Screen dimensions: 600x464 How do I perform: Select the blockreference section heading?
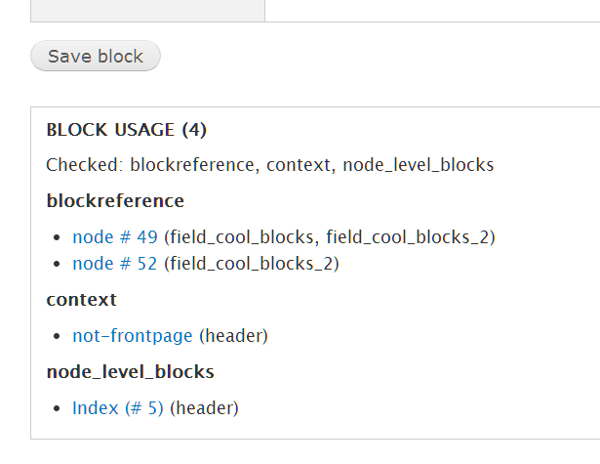pyautogui.click(x=115, y=201)
